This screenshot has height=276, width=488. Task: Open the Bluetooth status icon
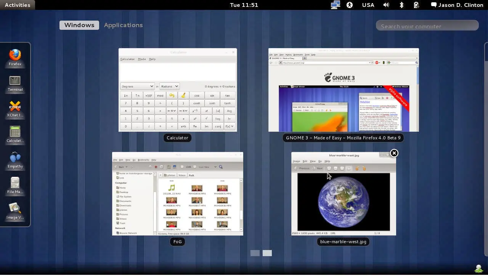tap(401, 5)
